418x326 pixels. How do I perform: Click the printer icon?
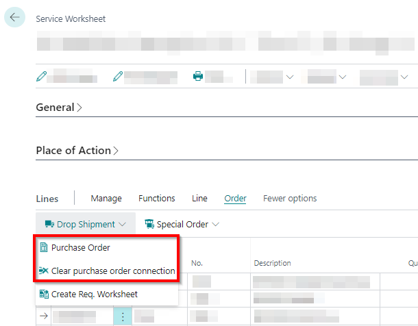[x=198, y=76]
